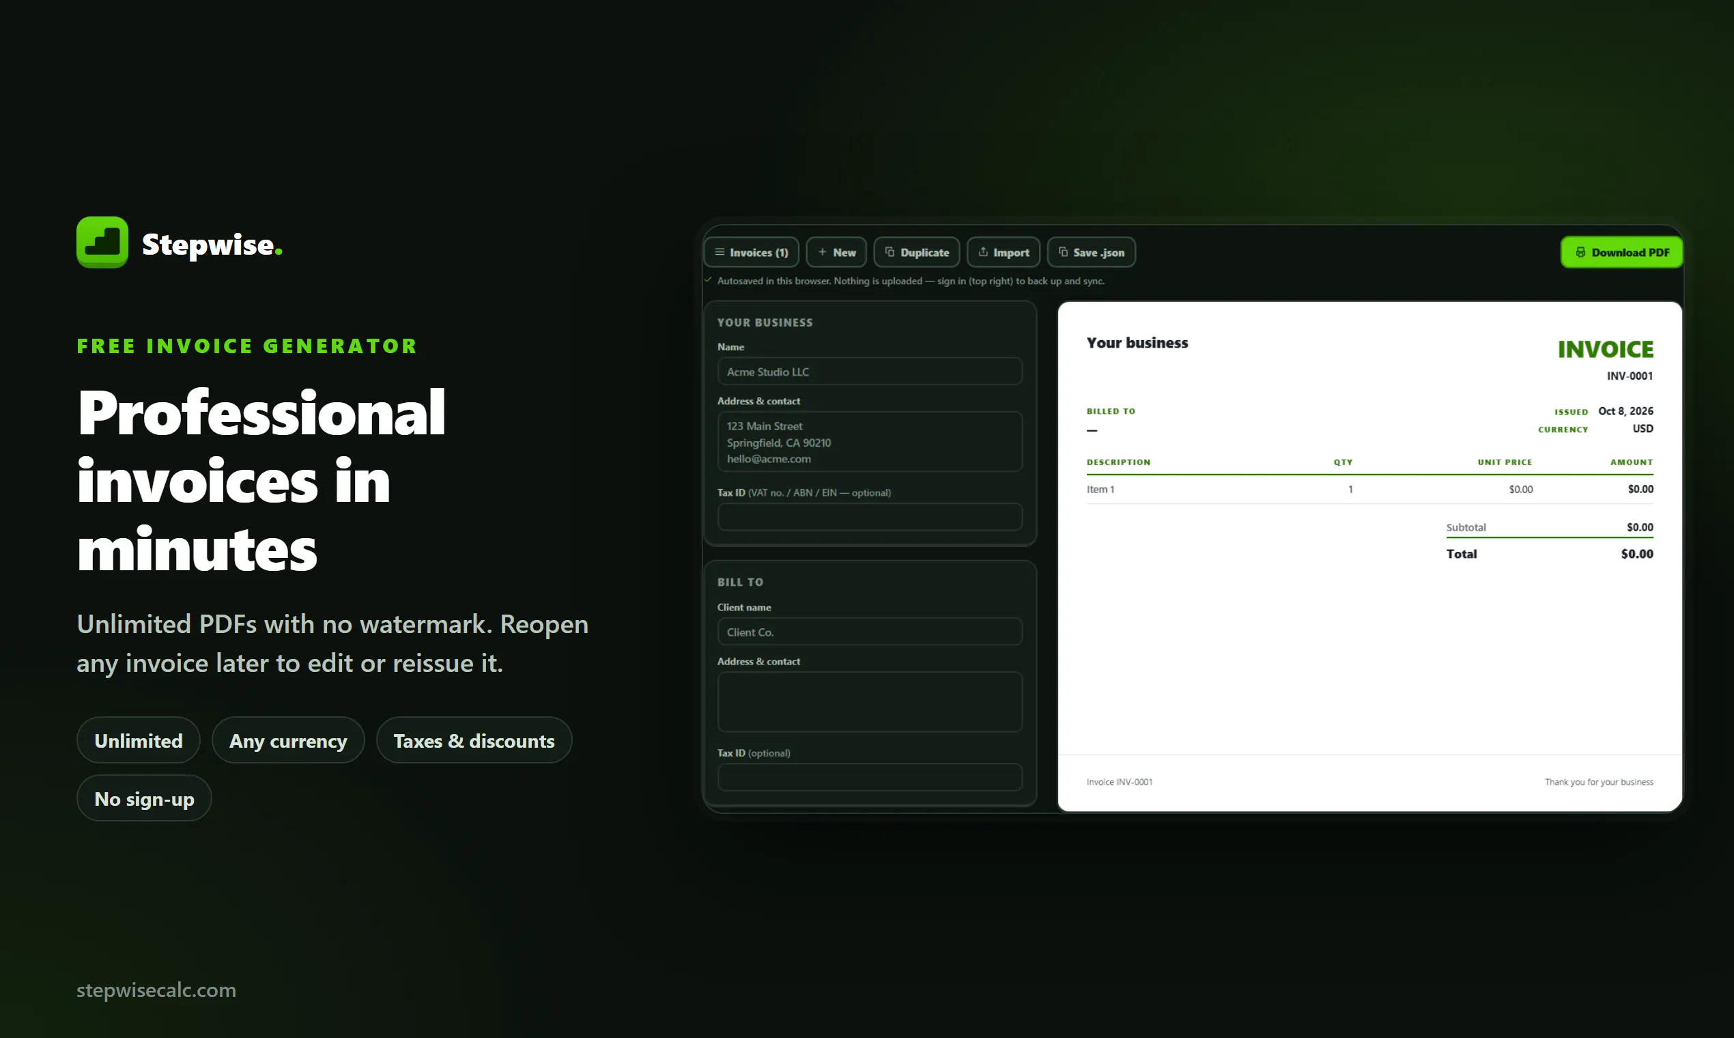Screen dimensions: 1734x1038
Task: Click the autosaved status message
Action: [911, 281]
